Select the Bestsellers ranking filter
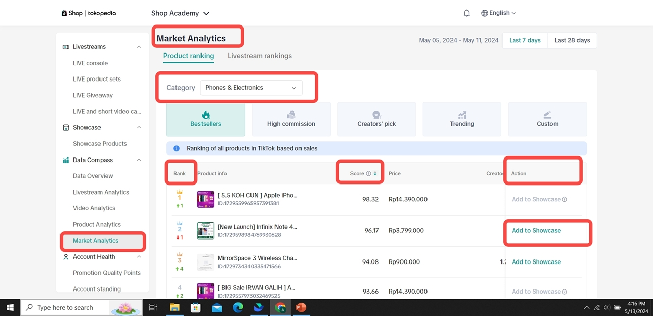 click(206, 119)
